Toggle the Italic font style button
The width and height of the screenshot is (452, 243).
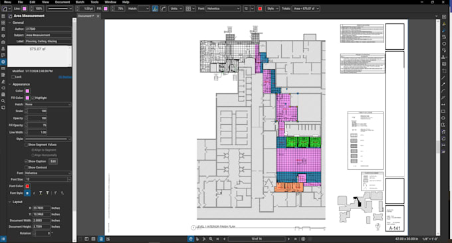click(x=34, y=193)
